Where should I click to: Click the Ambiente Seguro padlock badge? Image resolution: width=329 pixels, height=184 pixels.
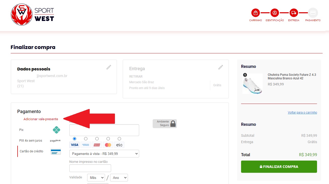[x=165, y=124]
